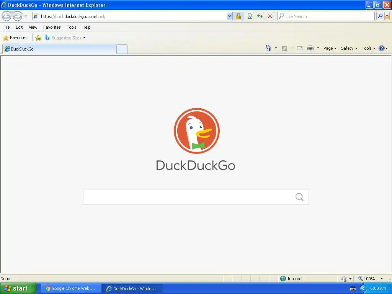The height and width of the screenshot is (294, 392).
Task: Click the protected mode status icon
Action: [x=344, y=279]
